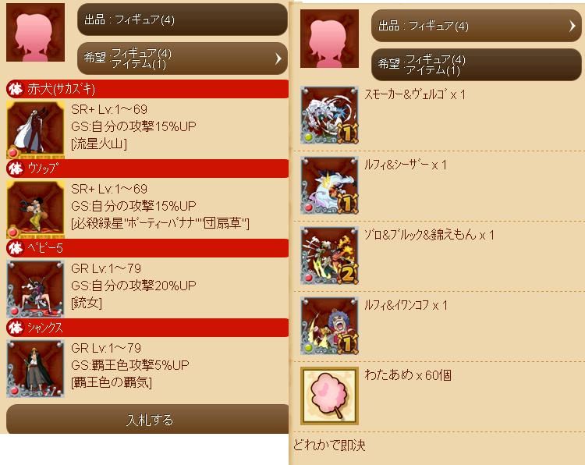Image resolution: width=585 pixels, height=465 pixels.
Task: Click the left pink user avatar
Action: tap(35, 33)
